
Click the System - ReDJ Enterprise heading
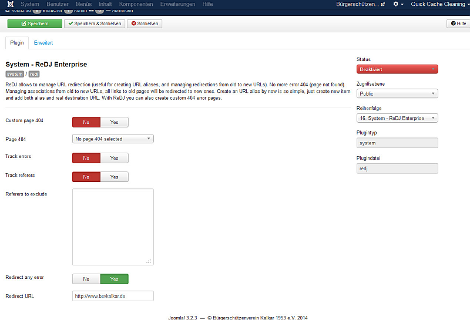46,65
